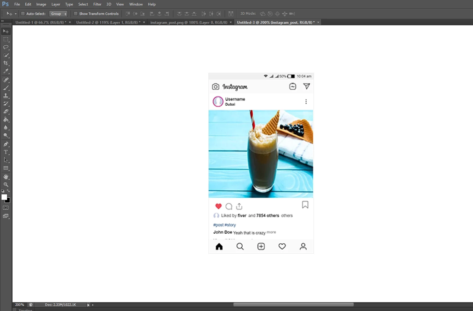473x311 pixels.
Task: Click Align horizontal centers icon
Action: [159, 14]
